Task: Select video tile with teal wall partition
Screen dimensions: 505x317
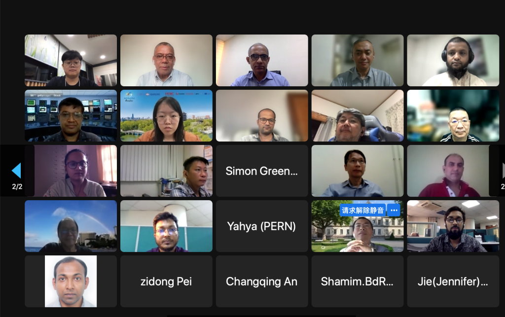Action: click(166, 226)
